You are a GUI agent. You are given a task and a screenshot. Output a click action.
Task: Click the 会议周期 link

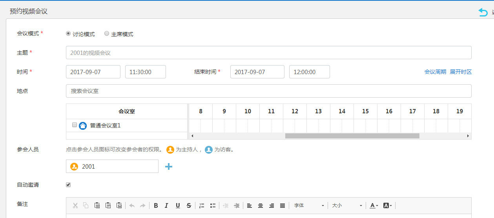(435, 72)
